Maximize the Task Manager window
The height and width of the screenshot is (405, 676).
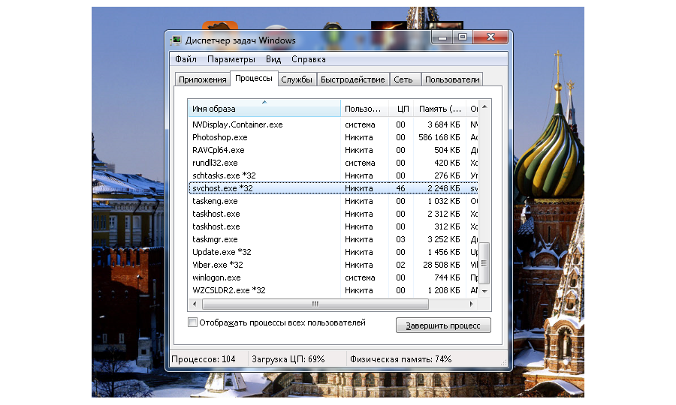tap(463, 37)
